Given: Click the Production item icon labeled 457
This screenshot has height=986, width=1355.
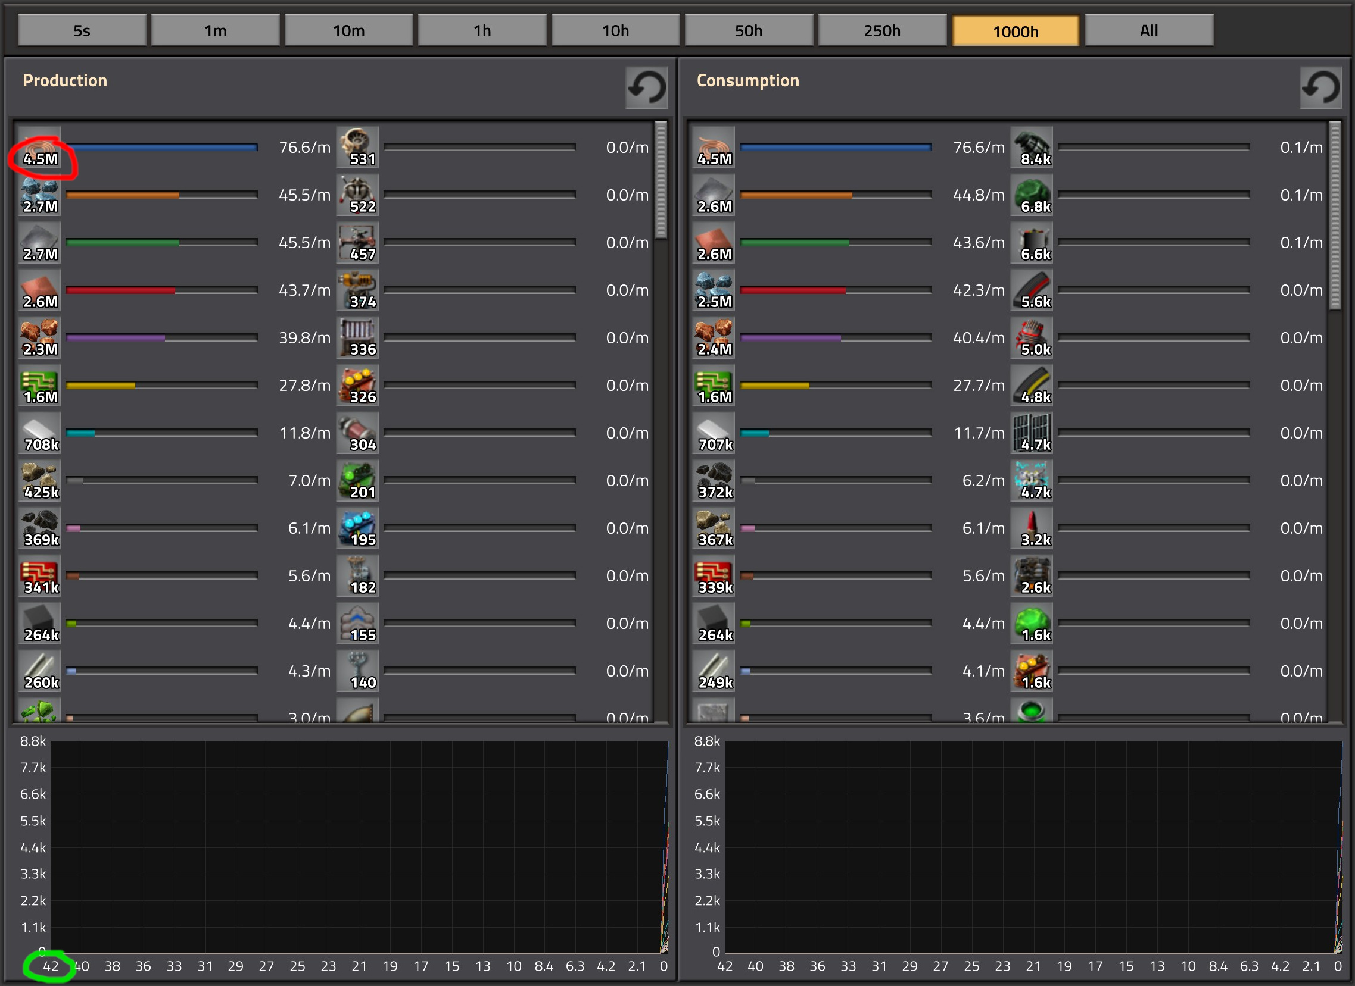Looking at the screenshot, I should 357,242.
